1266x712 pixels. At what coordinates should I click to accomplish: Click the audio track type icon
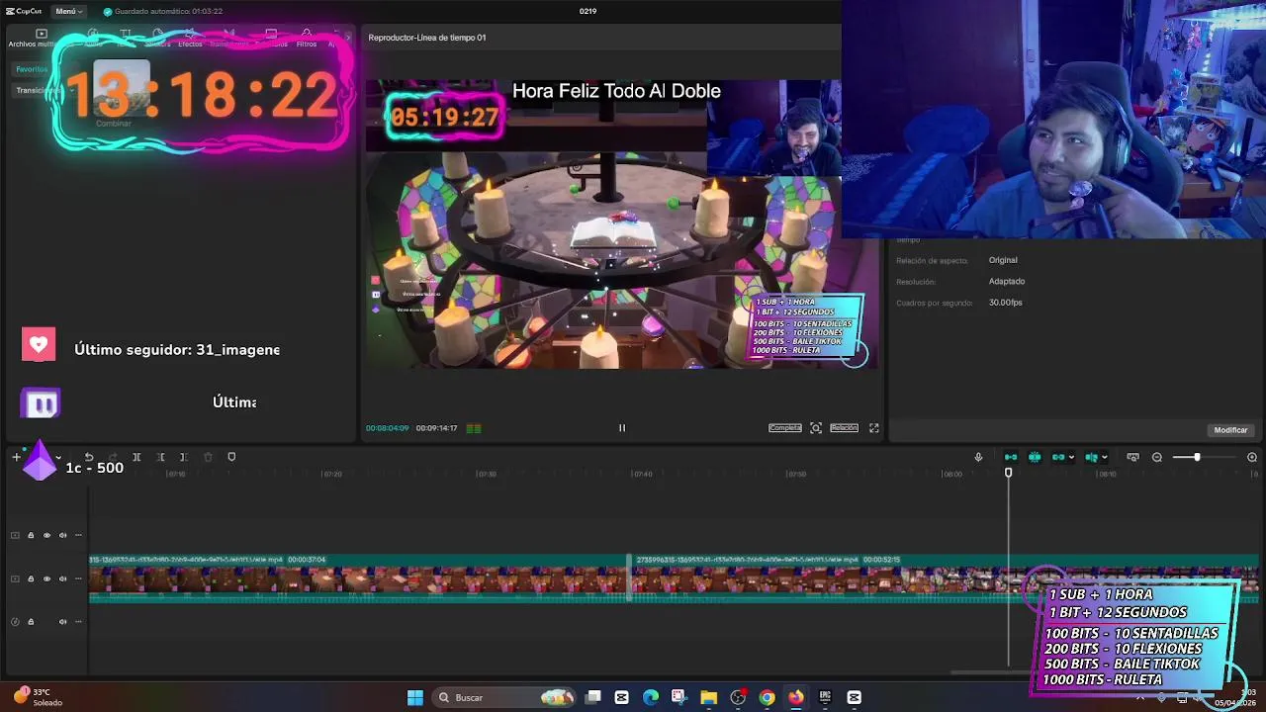click(15, 622)
